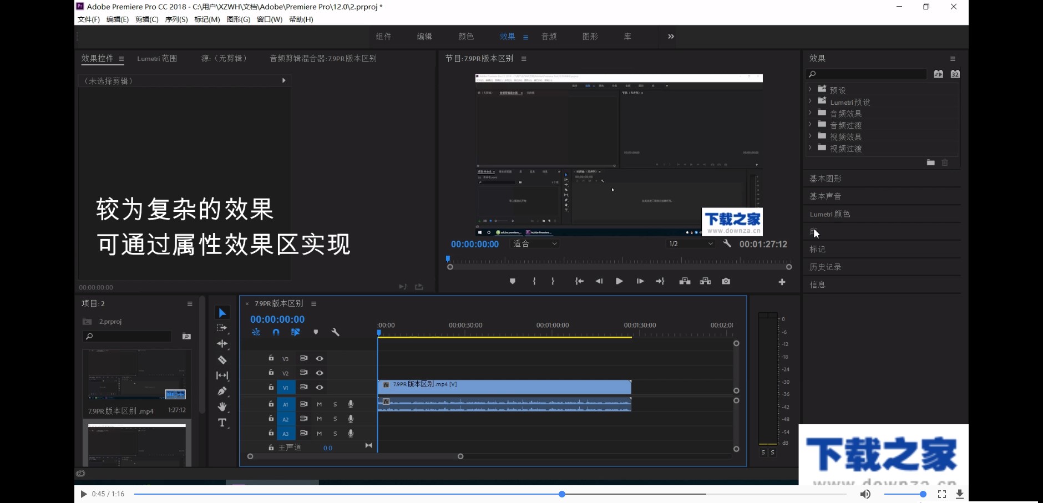This screenshot has height=503, width=1043.
Task: Expand the 音频效果 category in the Effects panel
Action: coord(811,113)
